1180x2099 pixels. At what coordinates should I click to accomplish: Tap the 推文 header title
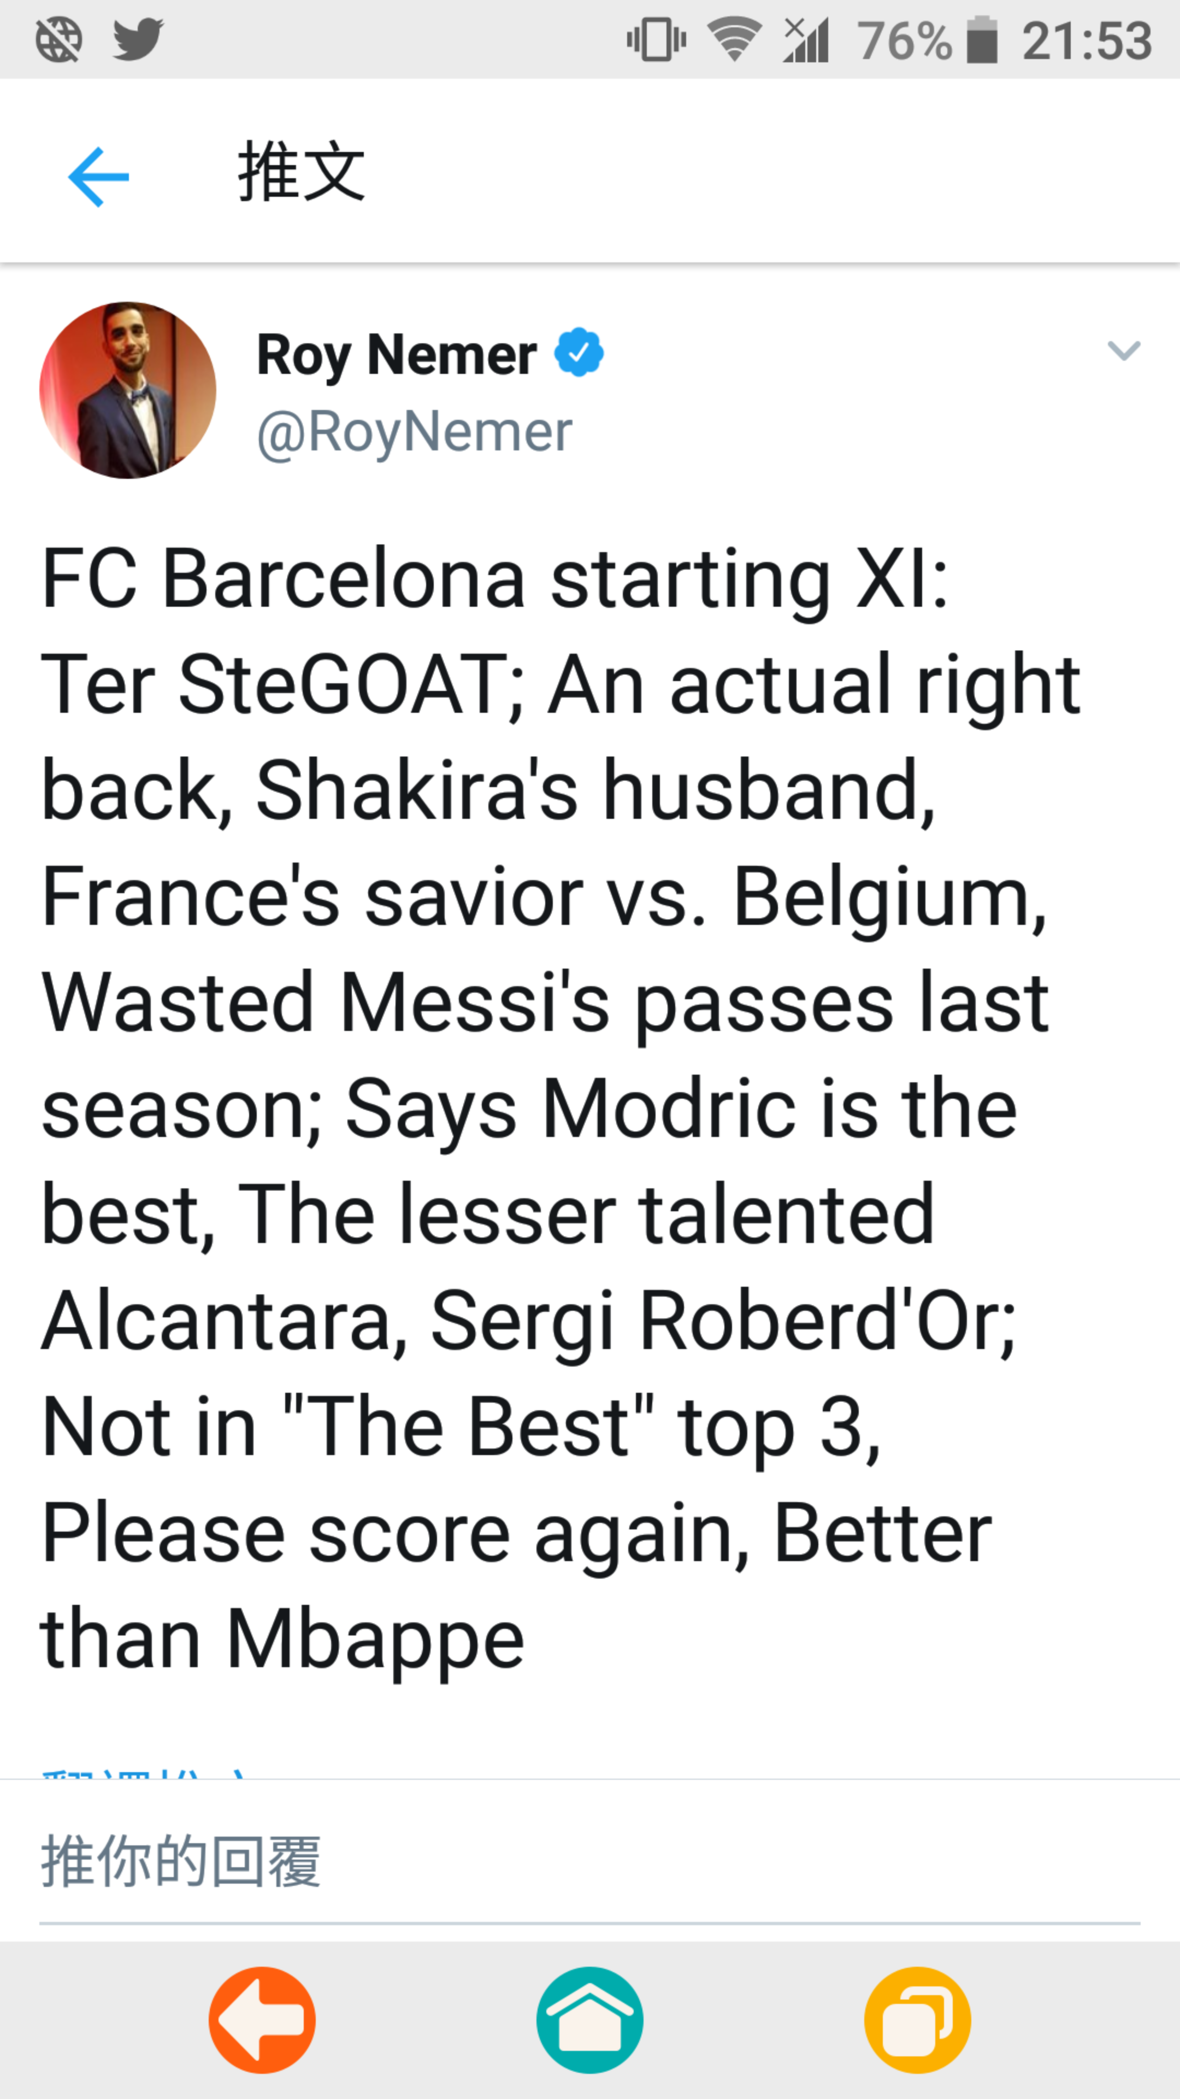(x=302, y=171)
